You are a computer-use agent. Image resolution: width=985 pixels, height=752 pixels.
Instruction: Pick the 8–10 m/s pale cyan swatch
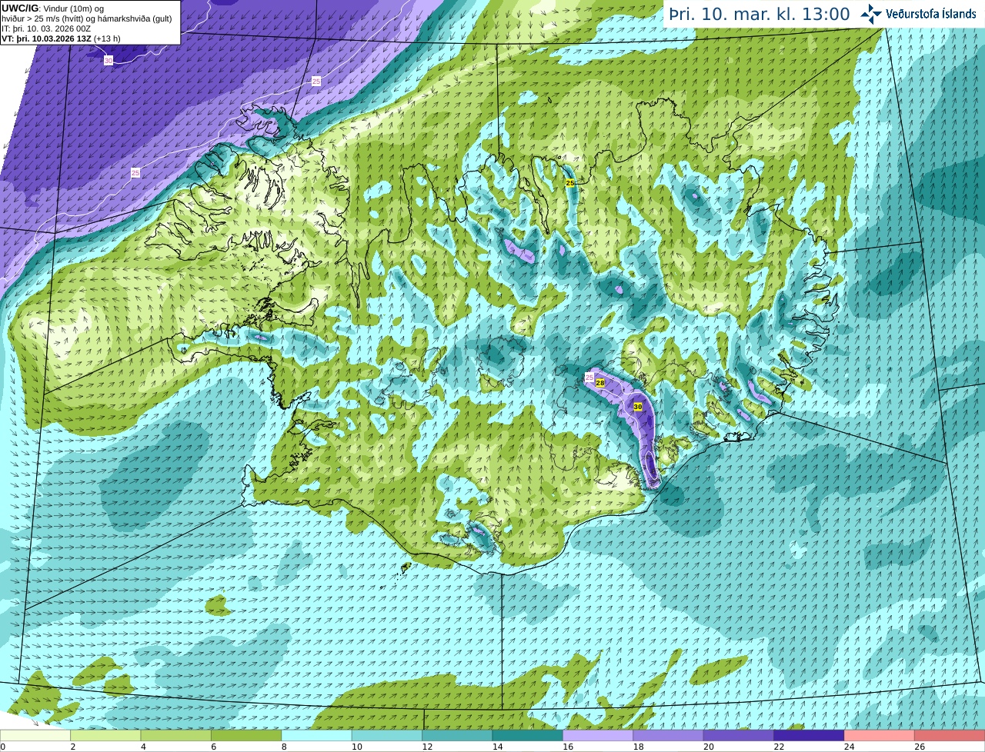tap(316, 736)
